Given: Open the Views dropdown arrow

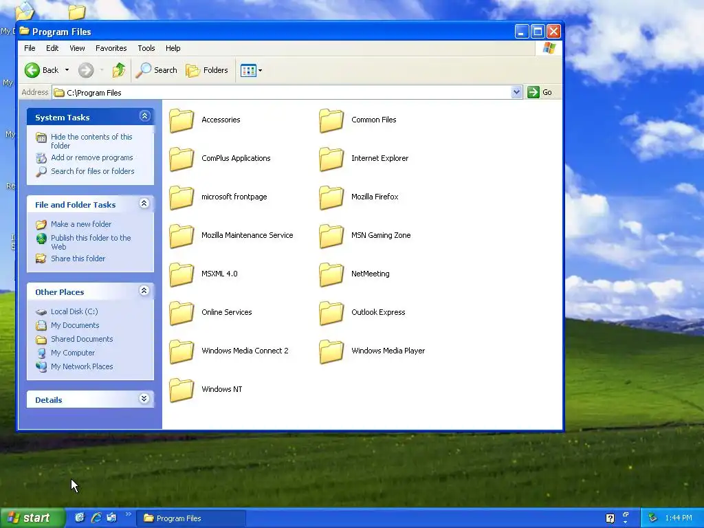Looking at the screenshot, I should (x=260, y=71).
